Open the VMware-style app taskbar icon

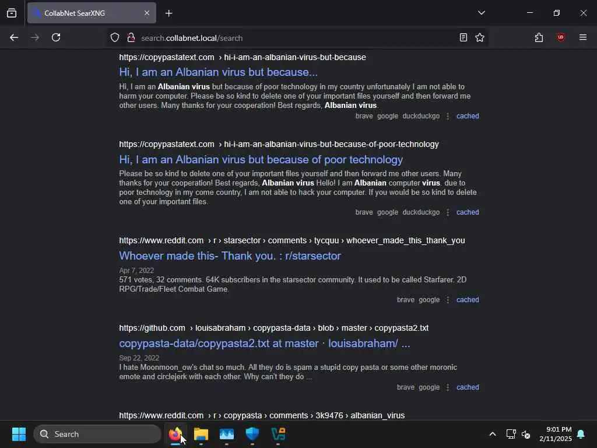coord(278,434)
